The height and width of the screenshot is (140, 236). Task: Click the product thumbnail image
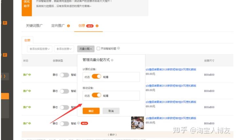pos(137,123)
